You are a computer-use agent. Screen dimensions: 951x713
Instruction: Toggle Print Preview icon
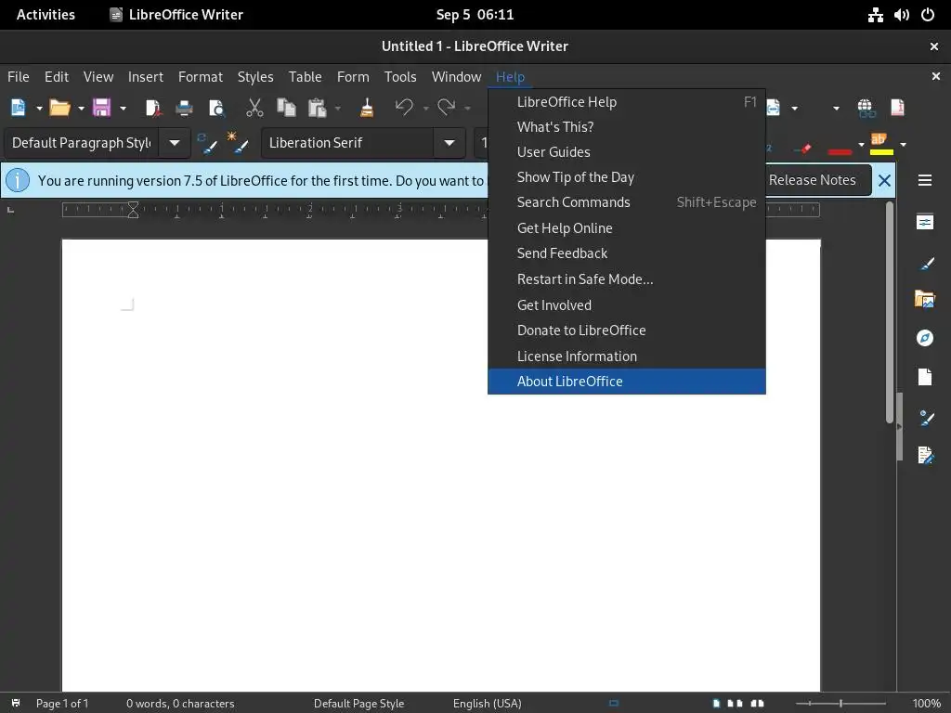216,108
